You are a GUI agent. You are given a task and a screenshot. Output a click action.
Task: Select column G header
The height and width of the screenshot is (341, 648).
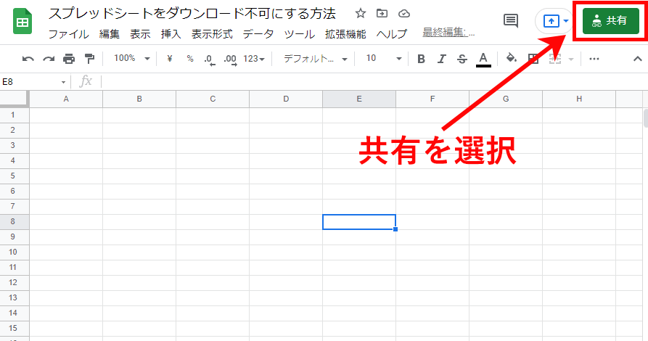[506, 99]
